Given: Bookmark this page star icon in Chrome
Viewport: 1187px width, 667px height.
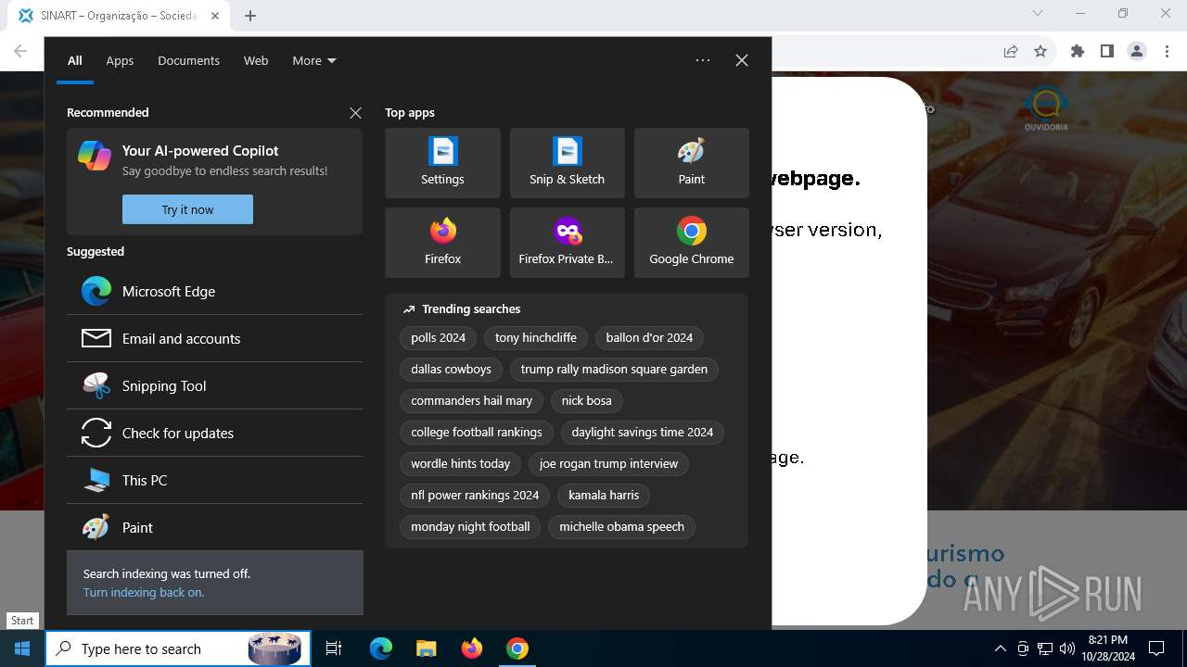Looking at the screenshot, I should [x=1040, y=51].
